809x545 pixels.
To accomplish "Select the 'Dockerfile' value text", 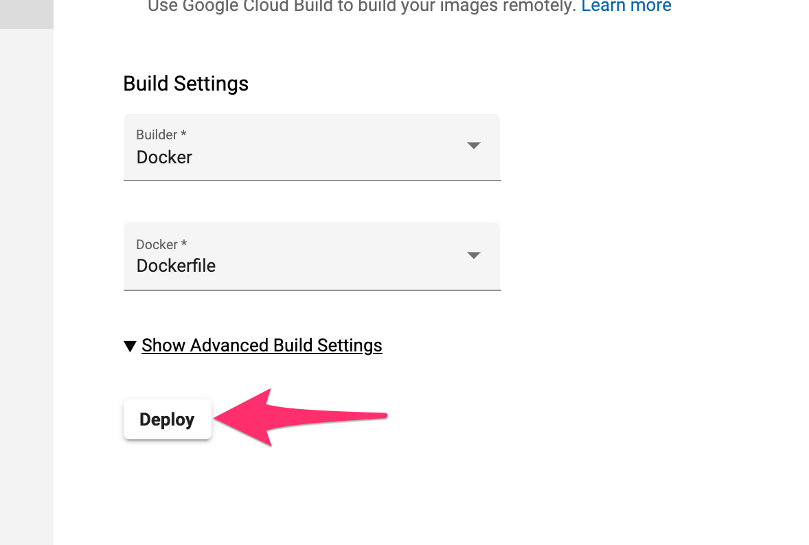I will 176,266.
